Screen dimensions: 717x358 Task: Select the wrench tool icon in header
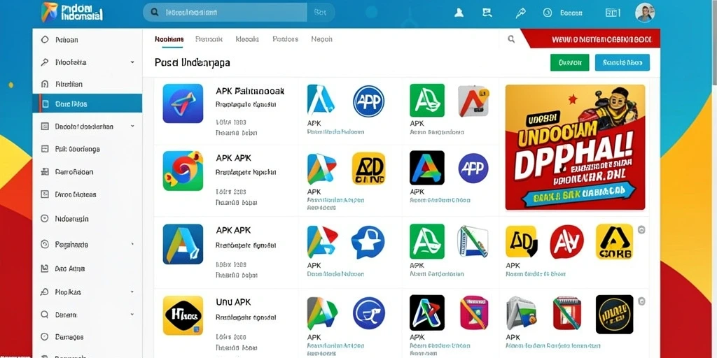point(520,13)
